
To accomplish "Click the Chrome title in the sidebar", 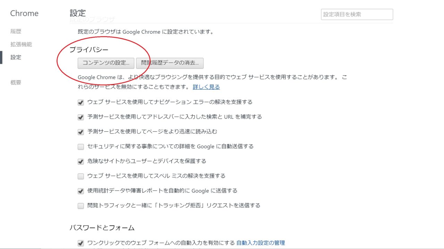I will pyautogui.click(x=24, y=14).
